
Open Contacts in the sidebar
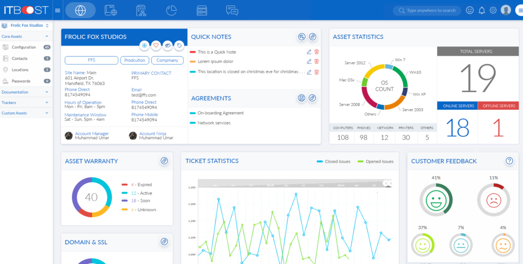tap(26, 59)
